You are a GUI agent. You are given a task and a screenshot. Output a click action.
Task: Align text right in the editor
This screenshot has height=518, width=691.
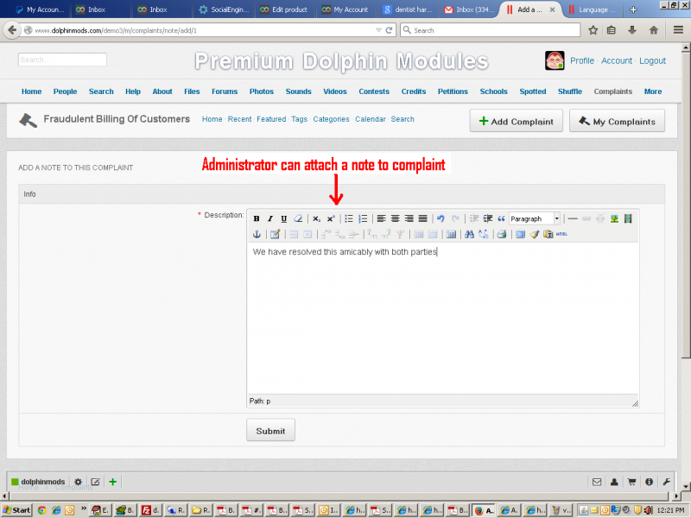click(409, 219)
